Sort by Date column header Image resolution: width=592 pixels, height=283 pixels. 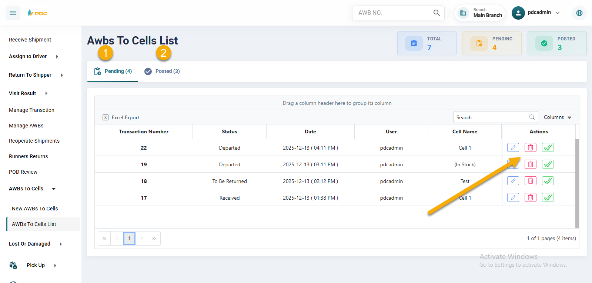[310, 131]
